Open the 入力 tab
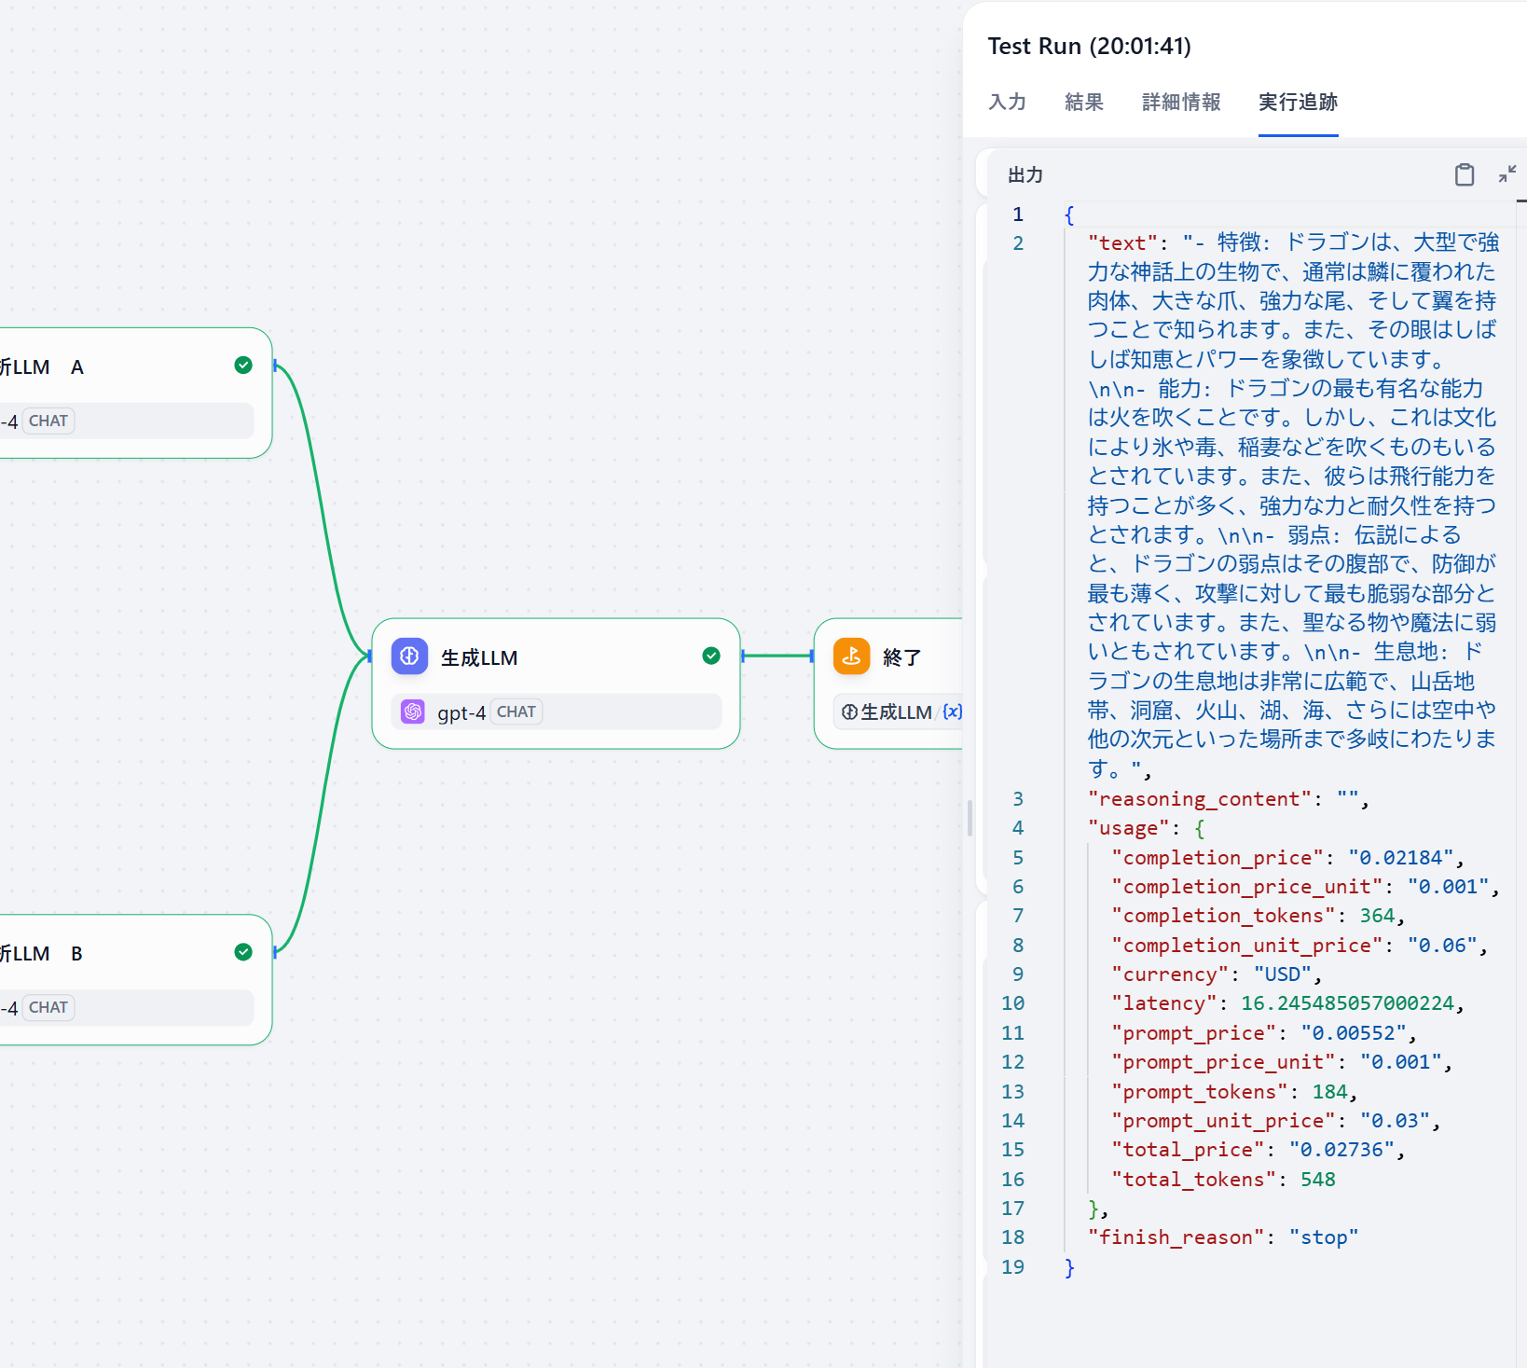This screenshot has height=1368, width=1527. pyautogui.click(x=1007, y=103)
